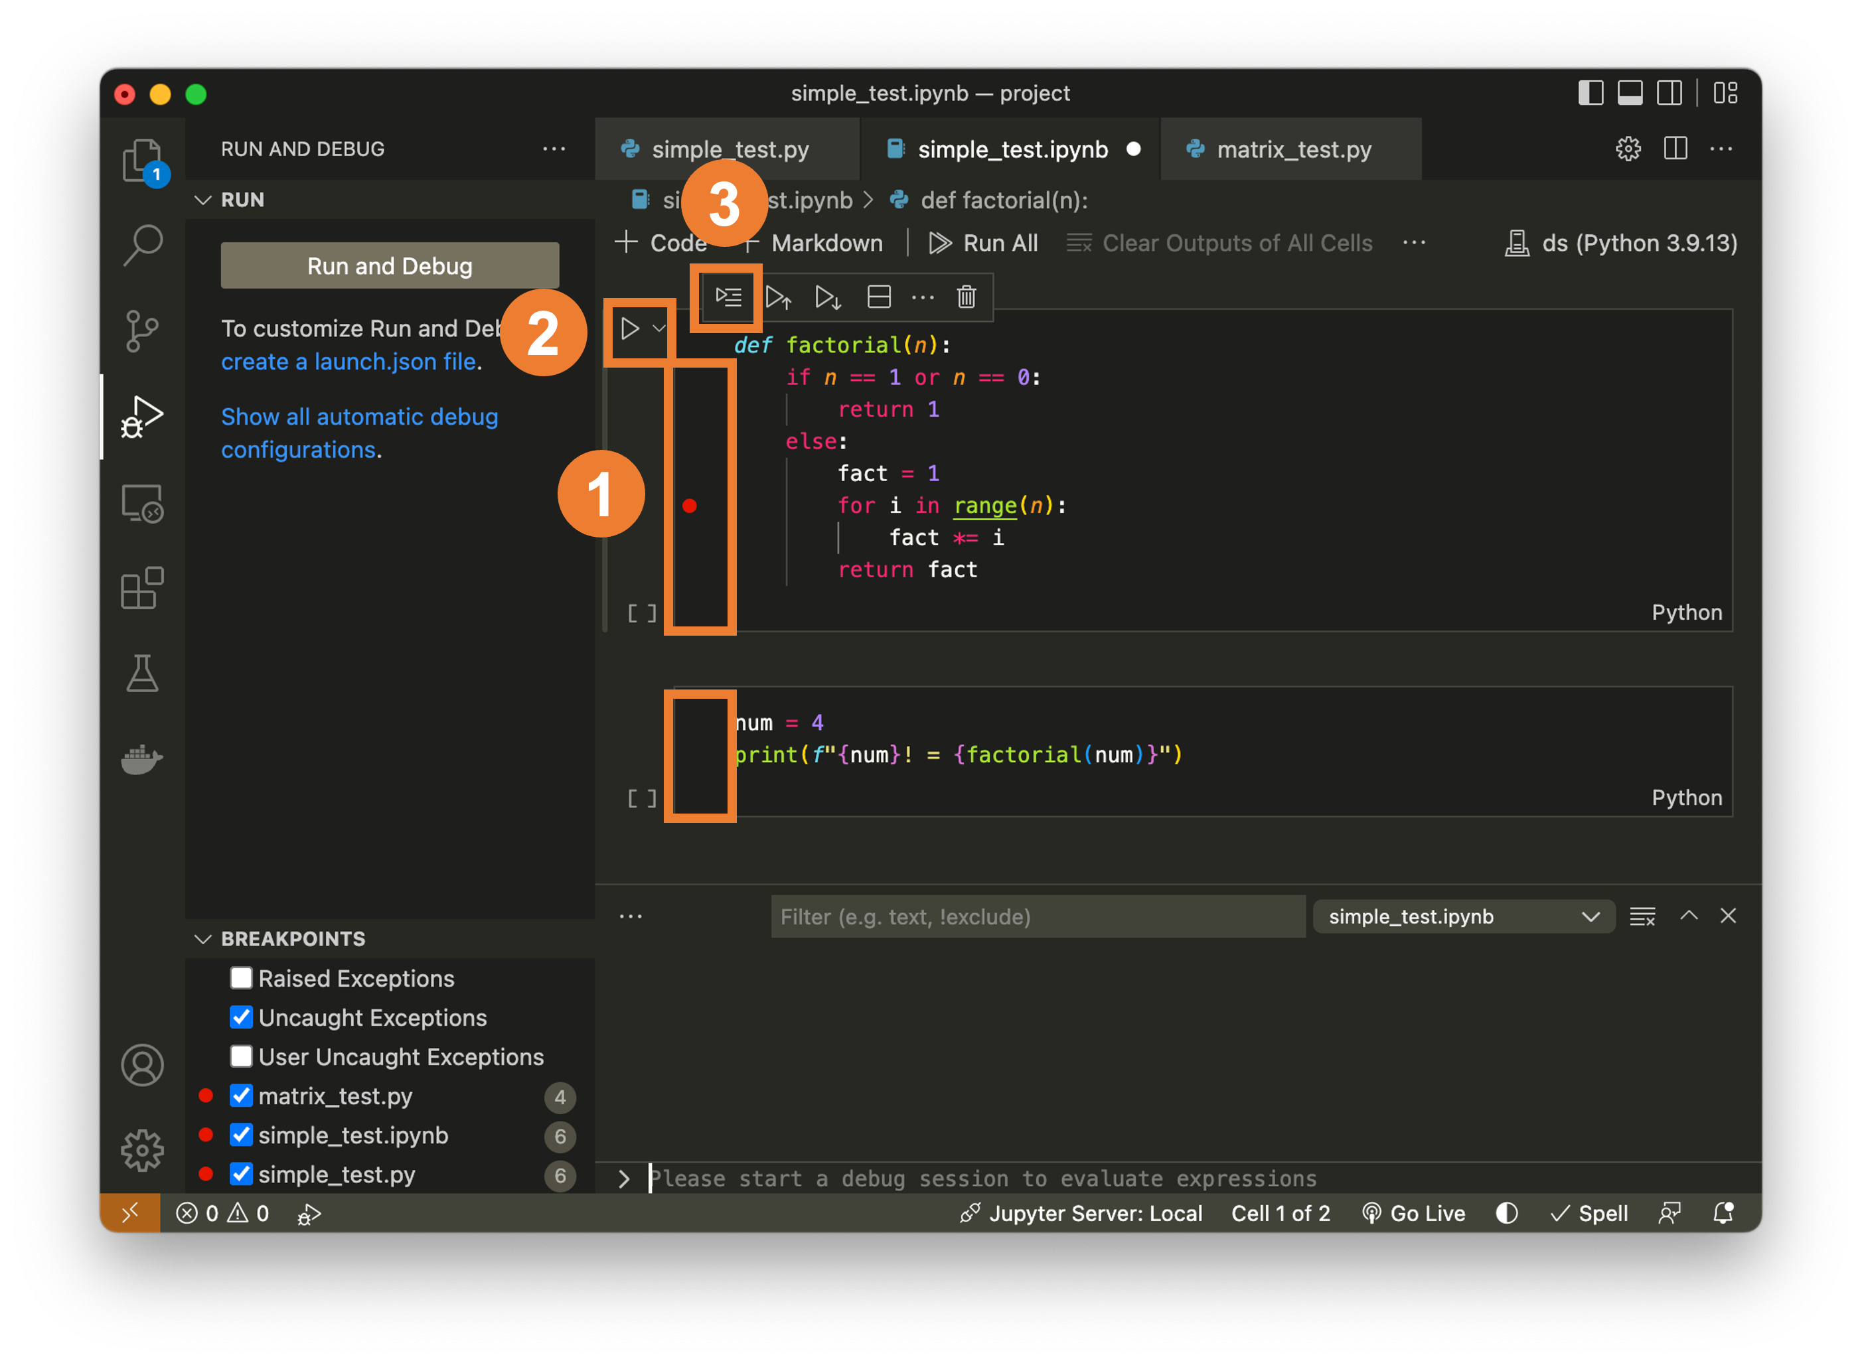Uncheck the matrix_test.py breakpoint
This screenshot has height=1365, width=1862.
[240, 1096]
